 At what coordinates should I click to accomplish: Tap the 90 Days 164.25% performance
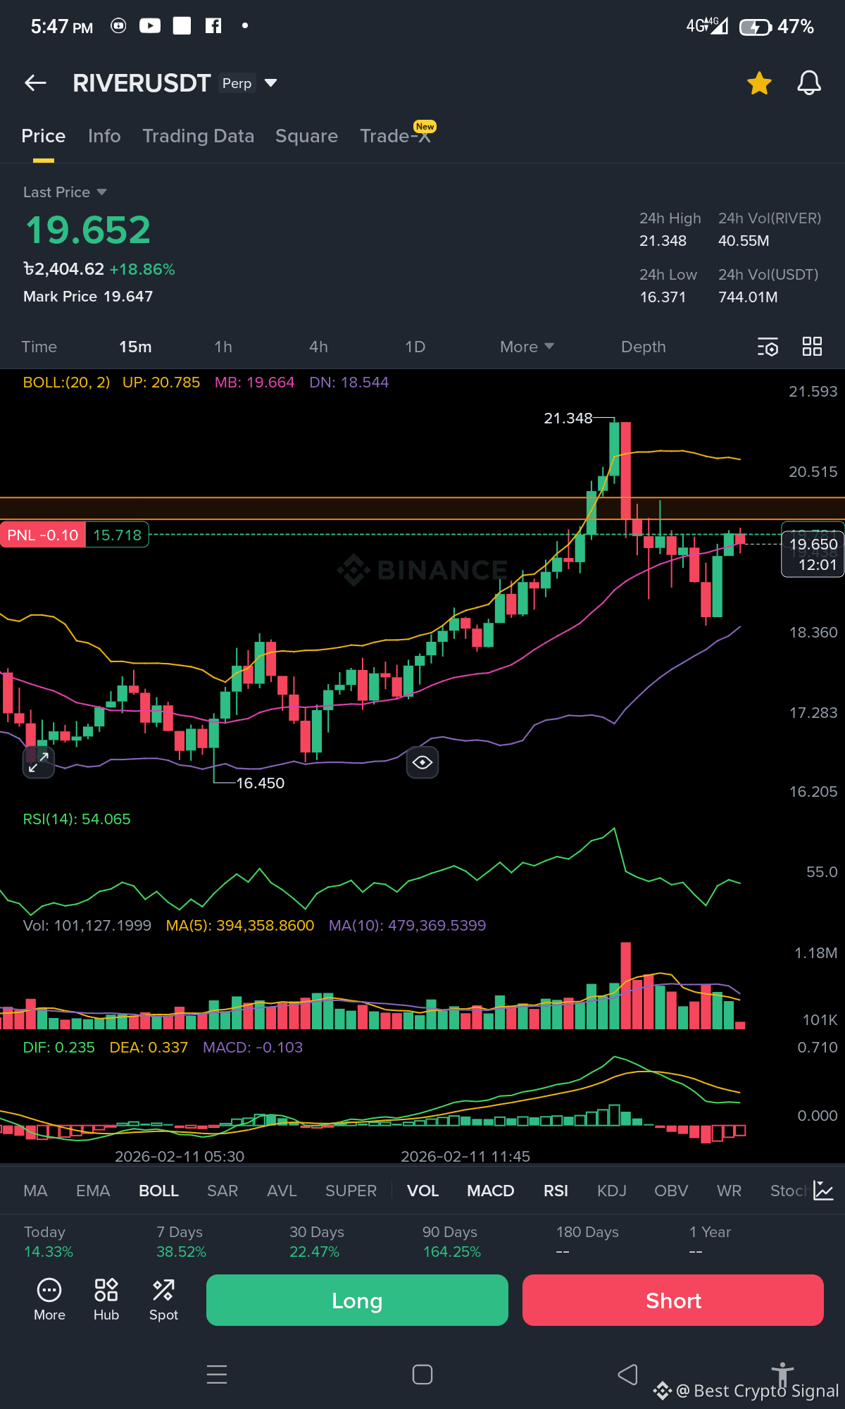(x=451, y=1242)
